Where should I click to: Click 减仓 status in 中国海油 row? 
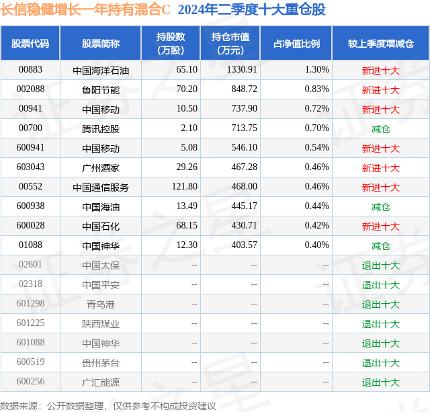coord(381,207)
